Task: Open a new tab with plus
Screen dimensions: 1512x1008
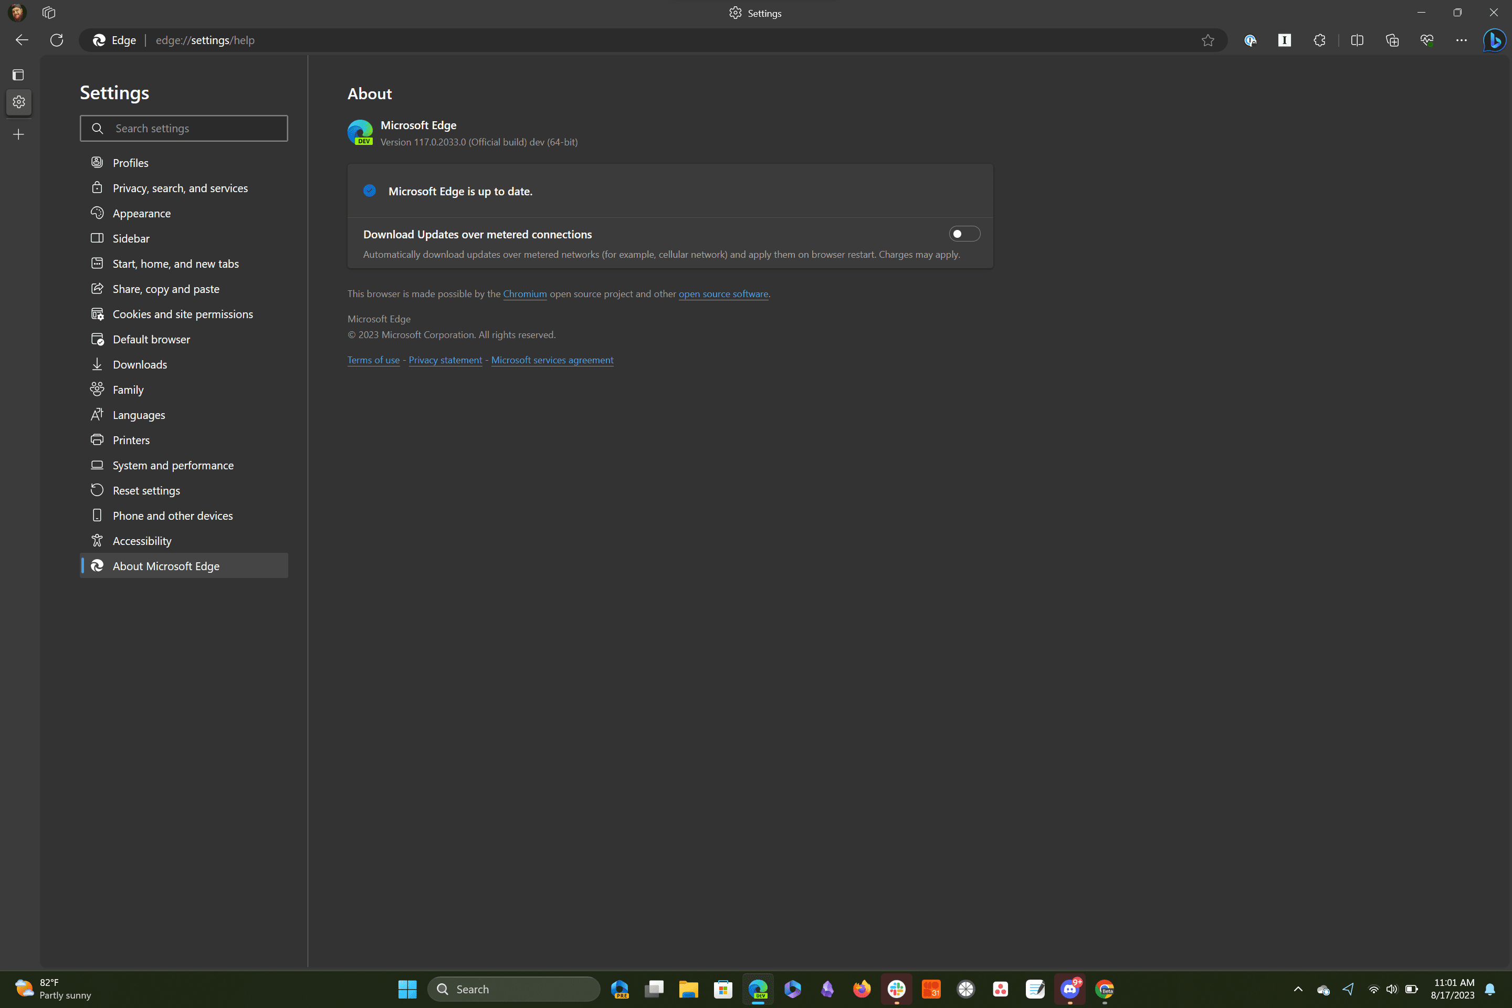Action: click(19, 134)
